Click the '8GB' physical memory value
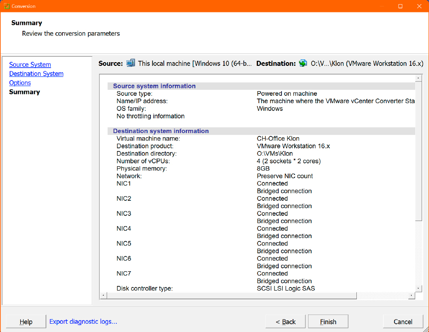Viewport: 429px width, 332px height. [x=263, y=169]
